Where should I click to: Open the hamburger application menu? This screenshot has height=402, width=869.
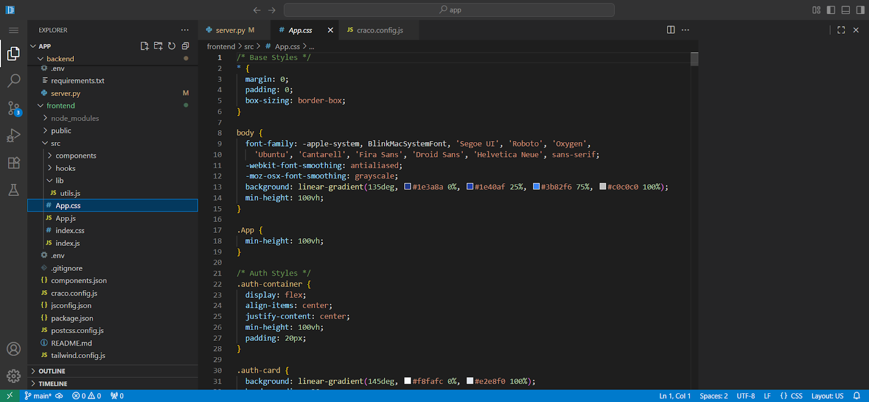(14, 30)
